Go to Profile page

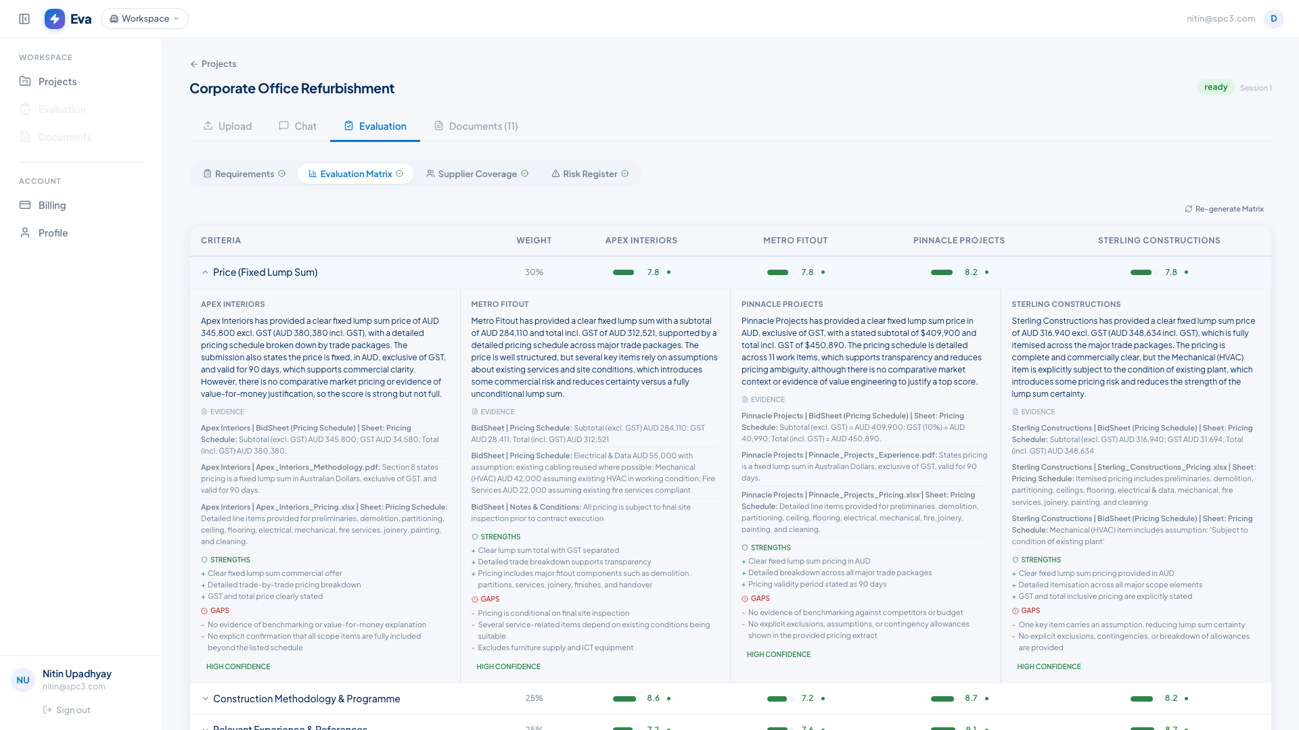pos(53,233)
